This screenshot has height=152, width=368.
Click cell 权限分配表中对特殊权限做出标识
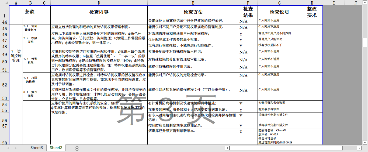193,53
